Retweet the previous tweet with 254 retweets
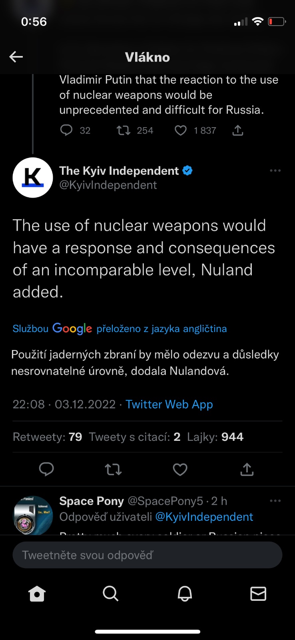Viewport: 295px width, 640px height. click(124, 130)
